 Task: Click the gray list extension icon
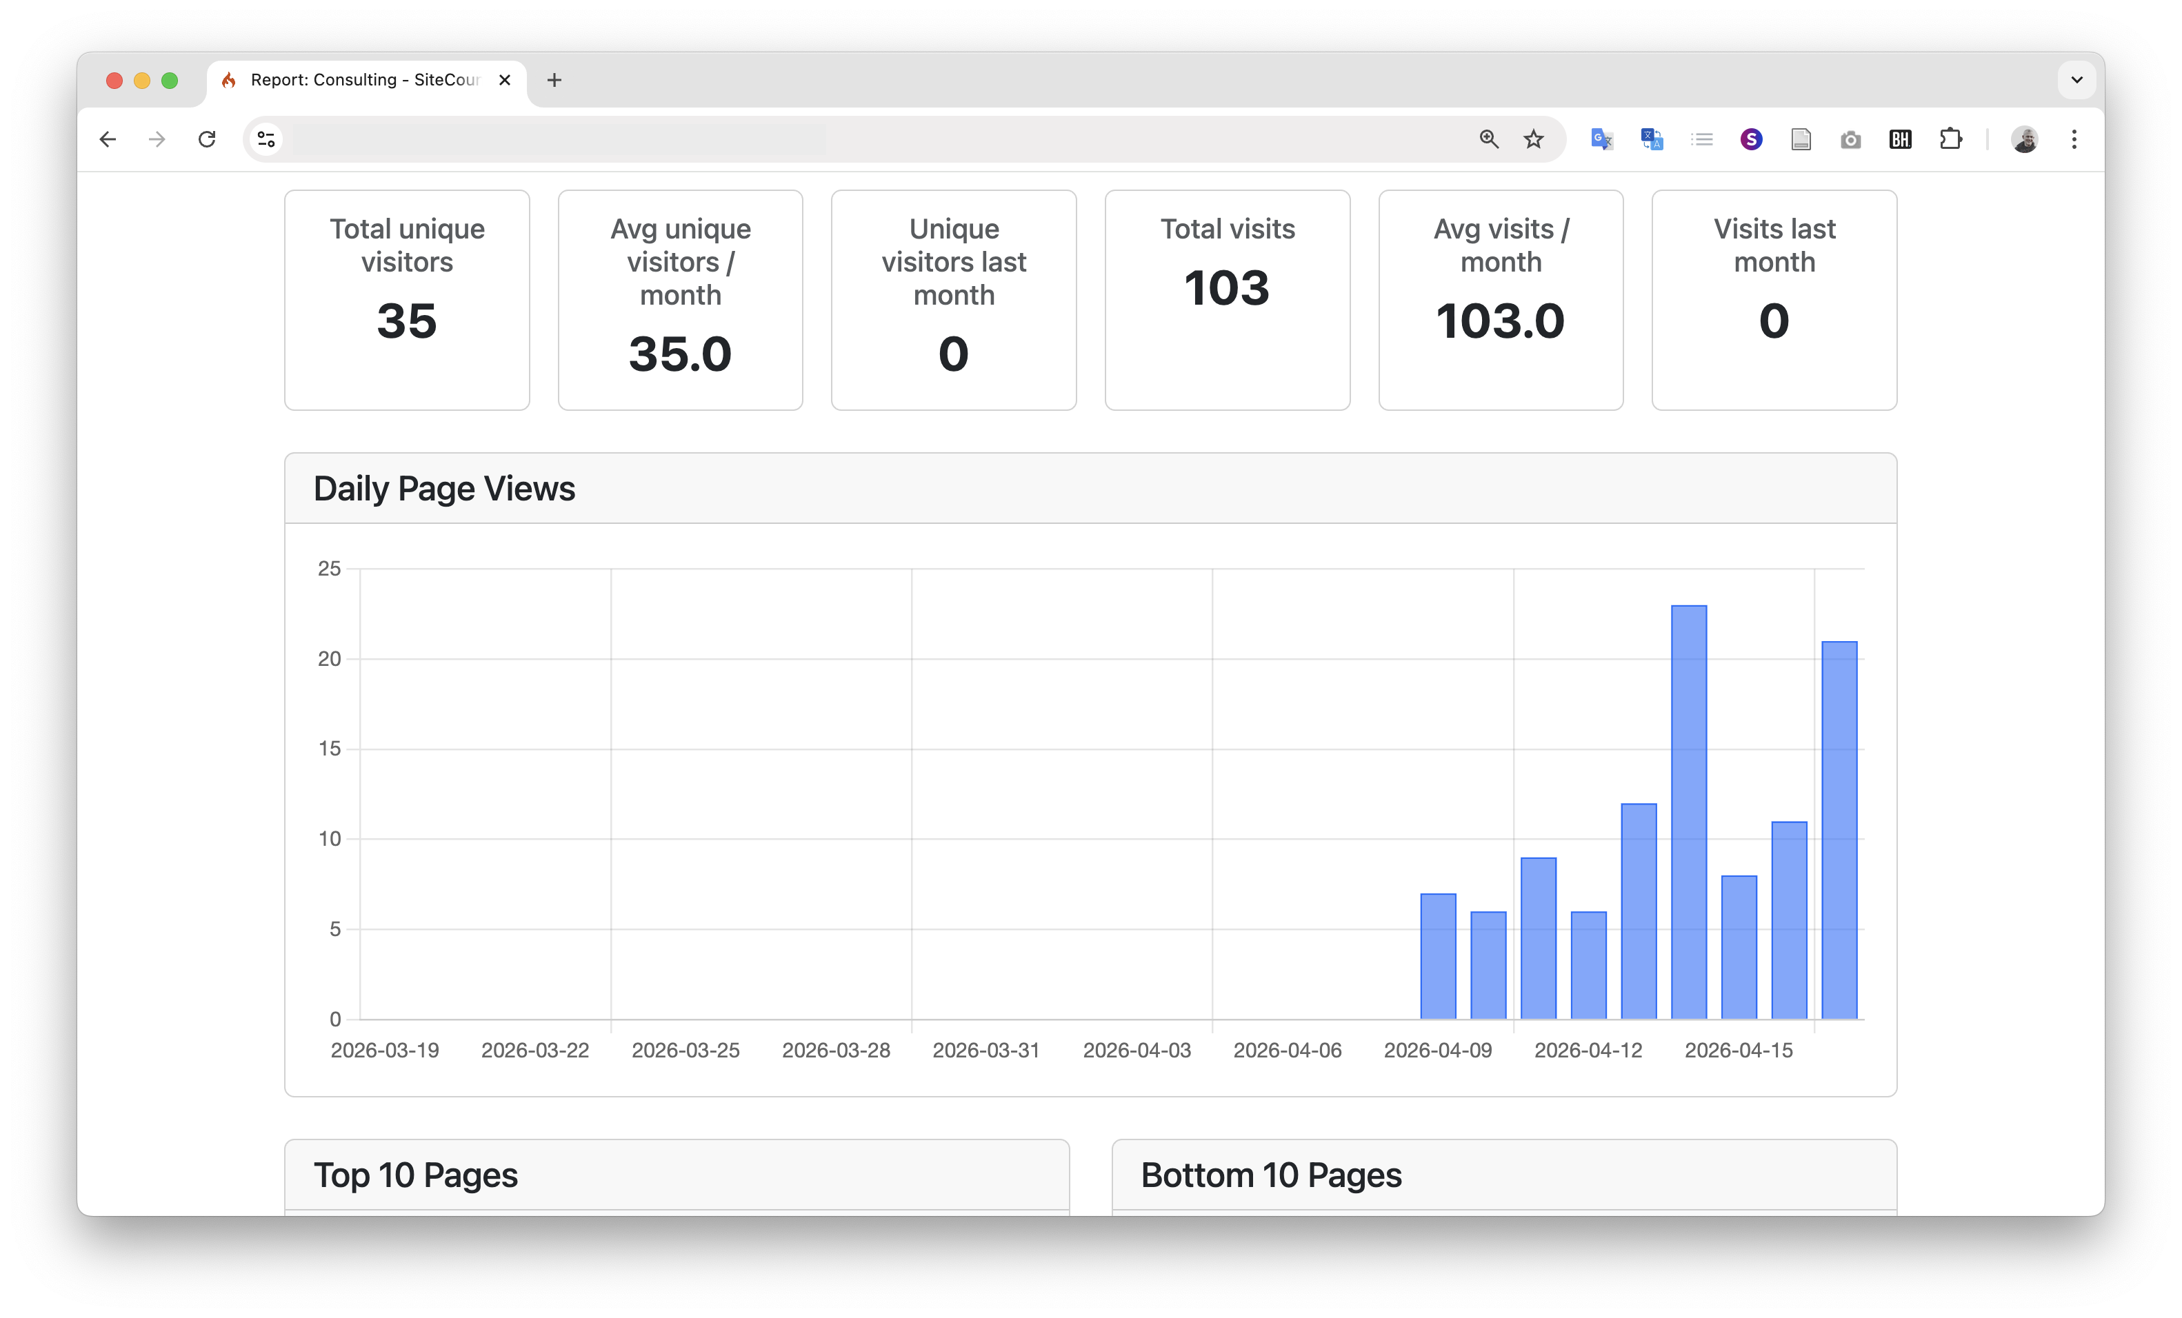tap(1701, 139)
